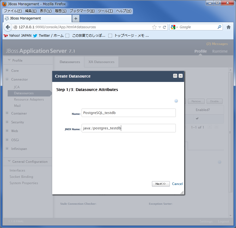Switch to the Profile header tab
The width and height of the screenshot is (236, 228).
click(x=201, y=51)
